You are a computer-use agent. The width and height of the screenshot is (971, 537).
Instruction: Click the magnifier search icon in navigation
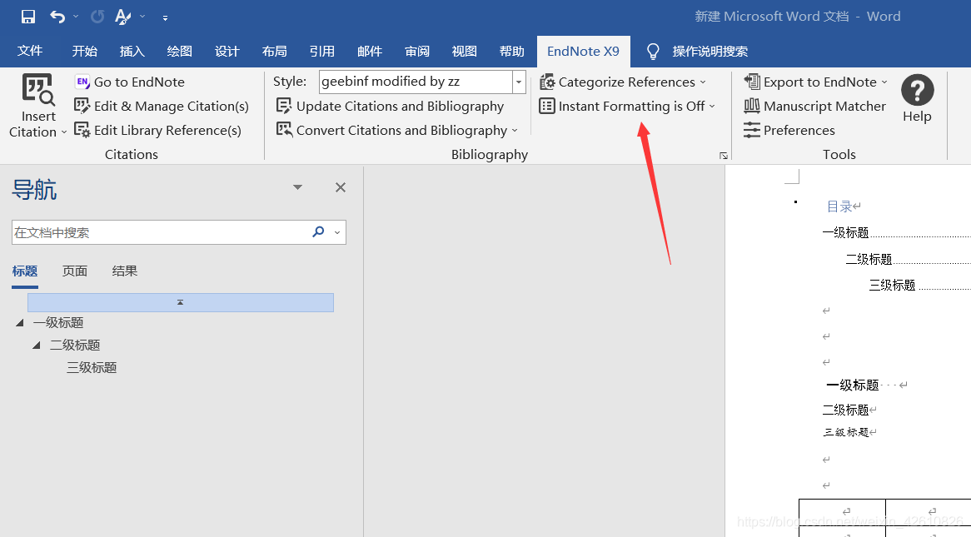pos(318,231)
